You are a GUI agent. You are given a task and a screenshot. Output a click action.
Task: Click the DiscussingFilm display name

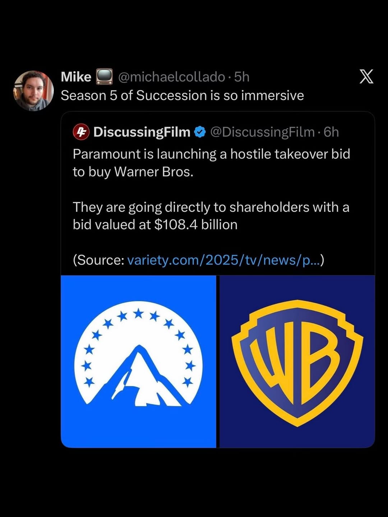(142, 132)
